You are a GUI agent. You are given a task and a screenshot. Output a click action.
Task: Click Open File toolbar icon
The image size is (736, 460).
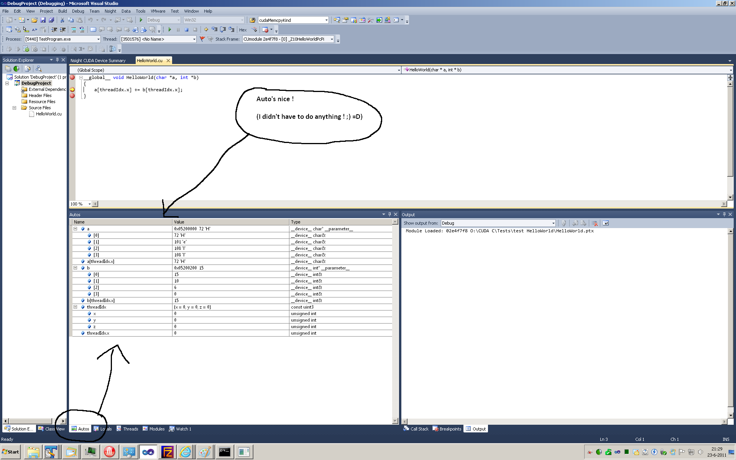click(x=34, y=20)
